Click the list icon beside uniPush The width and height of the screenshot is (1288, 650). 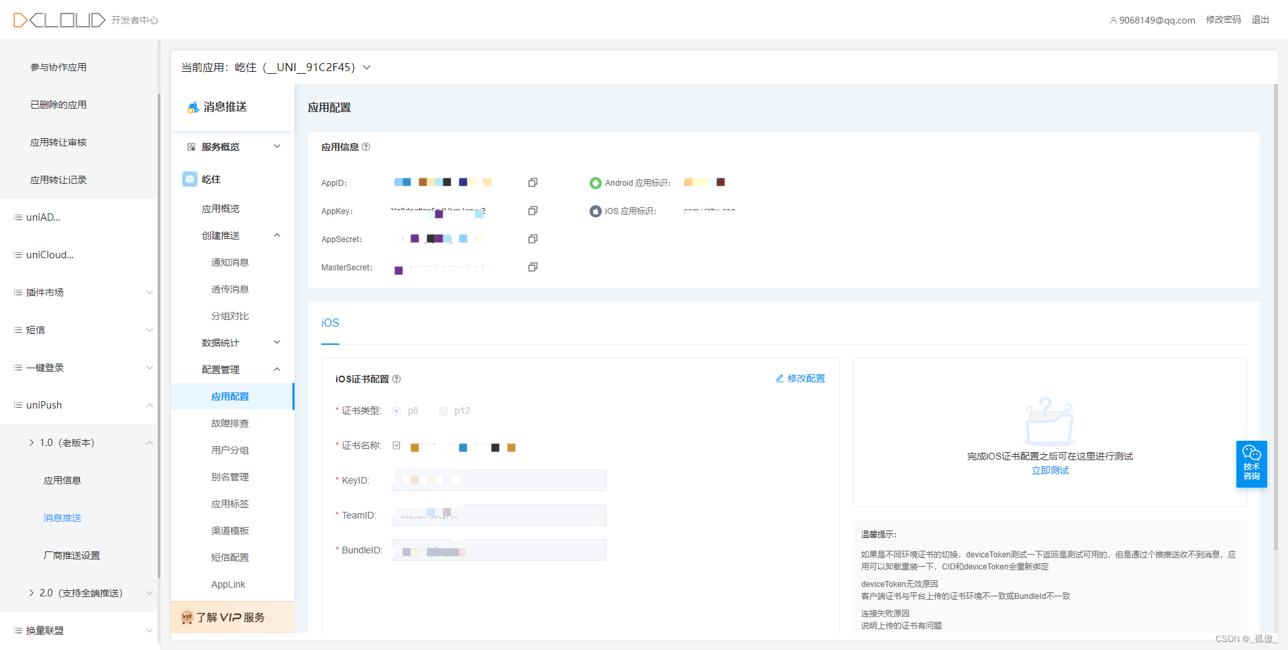(18, 405)
